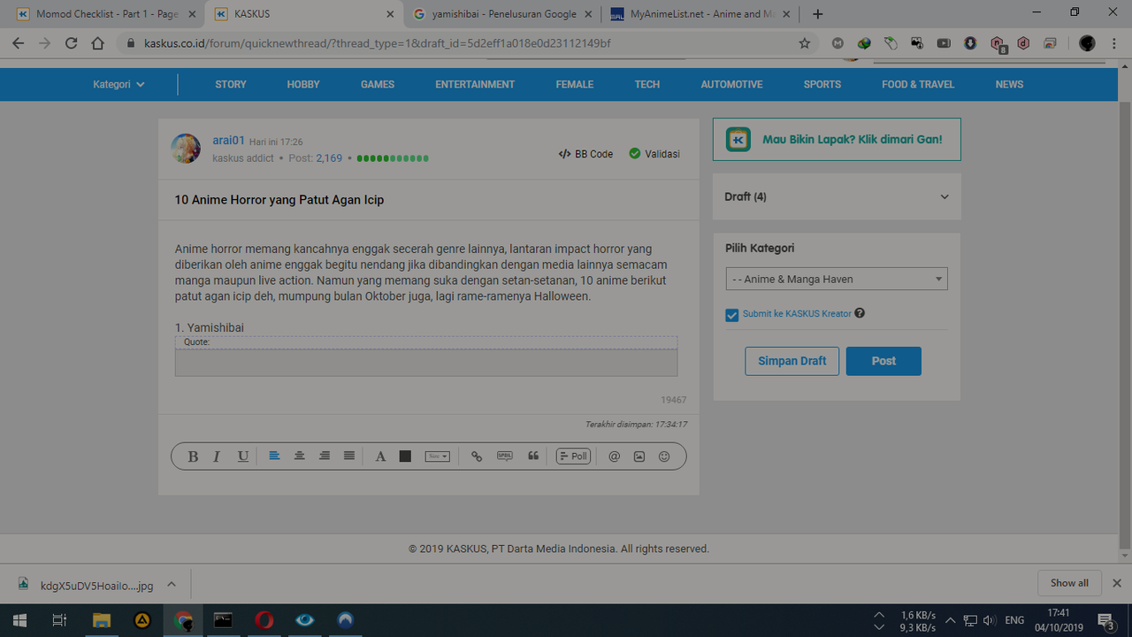Viewport: 1132px width, 637px height.
Task: Add a quote block via toolbar
Action: click(533, 457)
